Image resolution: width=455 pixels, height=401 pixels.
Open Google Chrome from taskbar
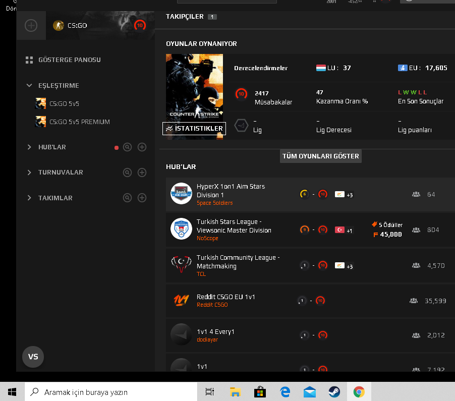click(x=359, y=392)
